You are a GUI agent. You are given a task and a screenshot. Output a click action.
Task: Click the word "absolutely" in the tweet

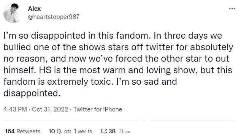pos(212,47)
